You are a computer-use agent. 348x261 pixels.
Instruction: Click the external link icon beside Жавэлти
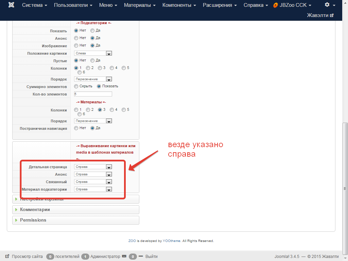click(x=332, y=15)
